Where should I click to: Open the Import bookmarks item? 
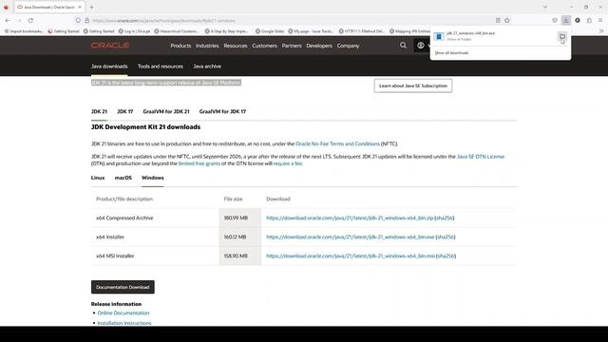coord(24,31)
